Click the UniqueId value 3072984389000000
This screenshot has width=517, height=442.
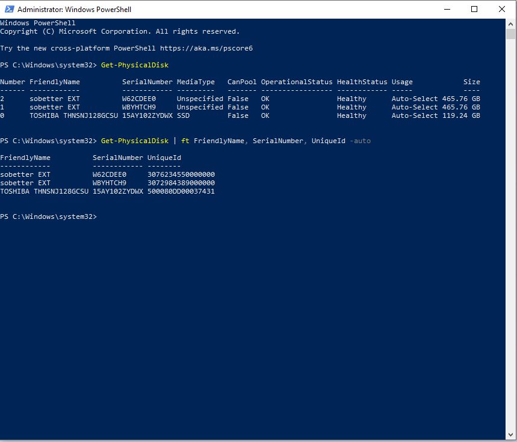(181, 183)
